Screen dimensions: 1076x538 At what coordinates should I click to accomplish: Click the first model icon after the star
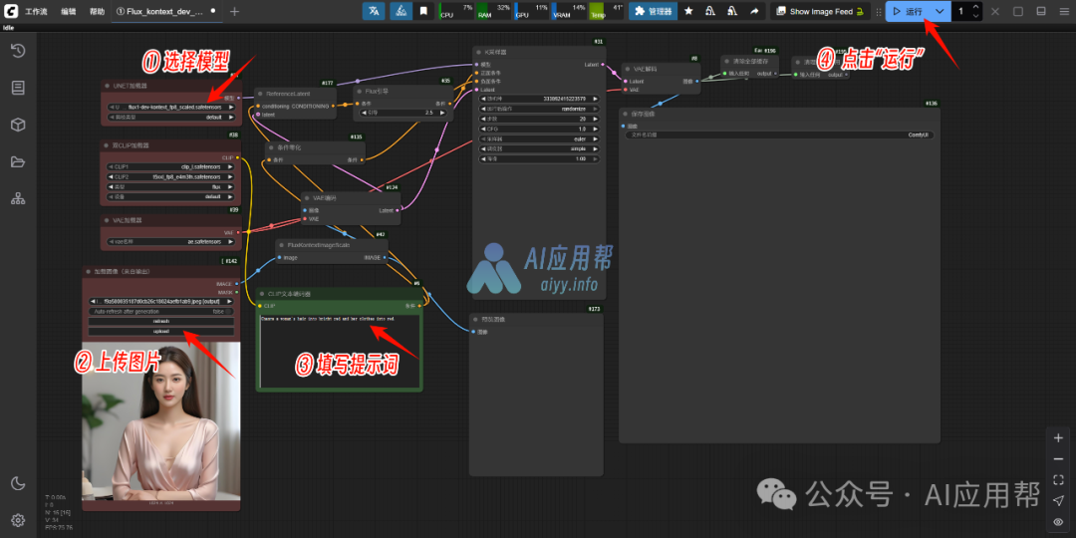click(x=710, y=11)
